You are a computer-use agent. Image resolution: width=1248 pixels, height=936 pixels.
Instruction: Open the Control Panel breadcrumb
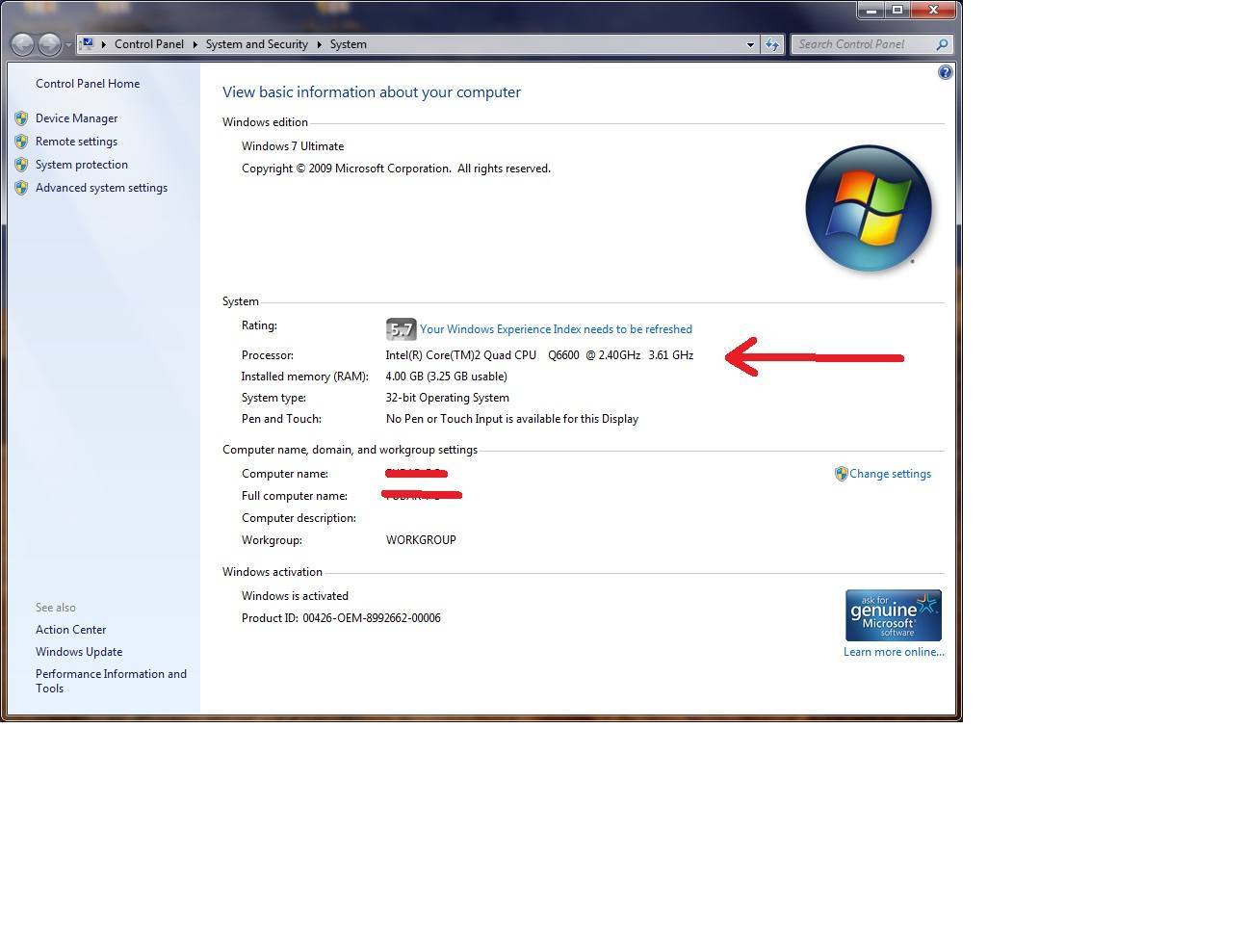[x=148, y=44]
